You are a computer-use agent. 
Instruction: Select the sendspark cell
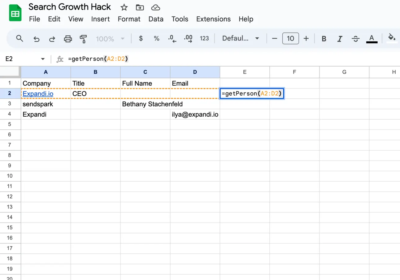(x=46, y=104)
